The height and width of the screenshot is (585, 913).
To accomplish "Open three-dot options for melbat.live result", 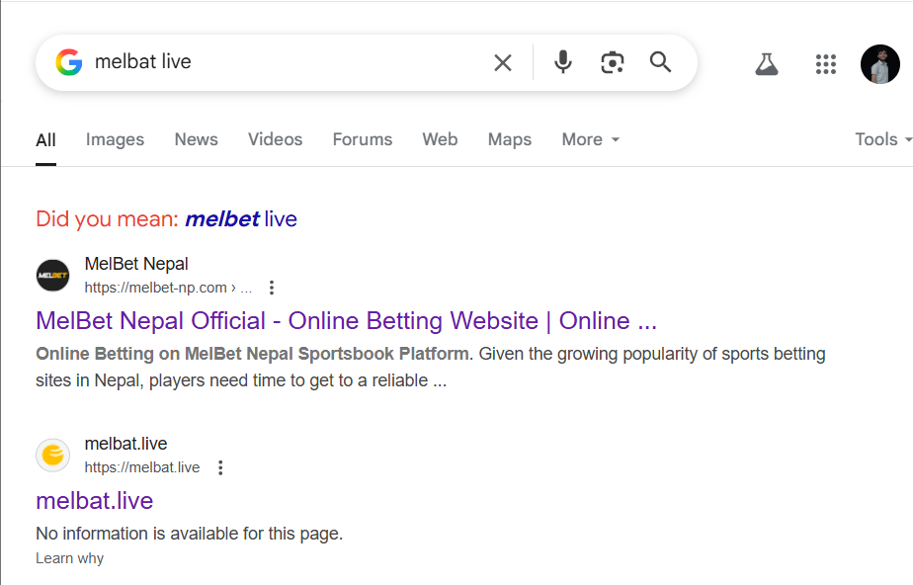I will pos(220,467).
